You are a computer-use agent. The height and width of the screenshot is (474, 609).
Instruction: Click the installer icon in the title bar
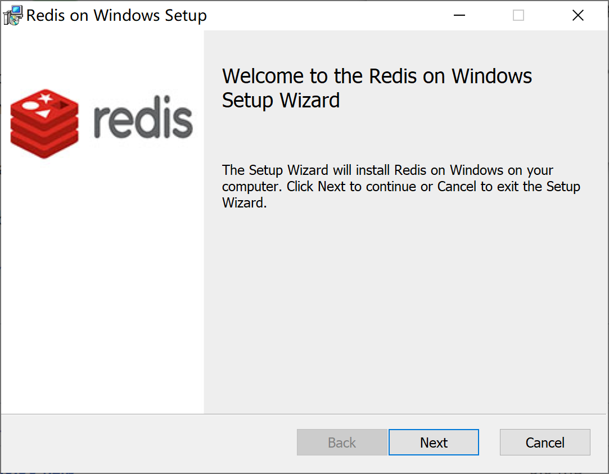[x=13, y=15]
